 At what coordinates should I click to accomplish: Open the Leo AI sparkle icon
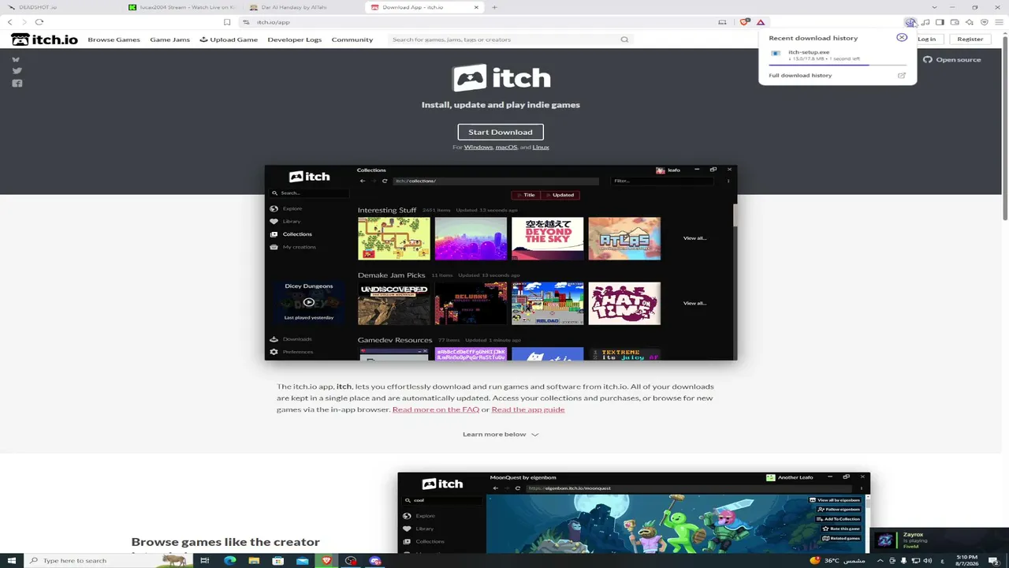pos(969,22)
